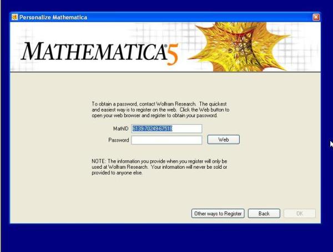Viewport: 333px width, 252px height.
Task: Click the Password label text
Action: click(118, 140)
